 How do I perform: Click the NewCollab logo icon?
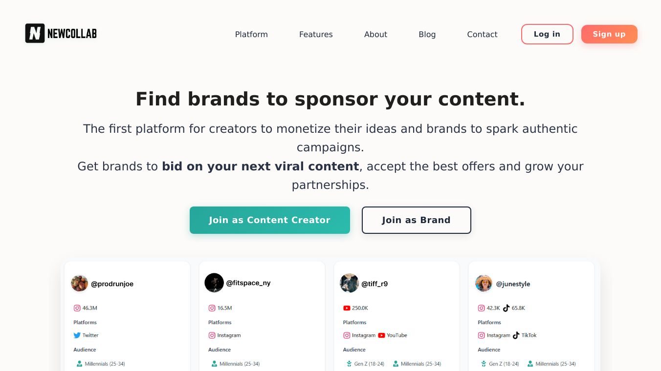35,33
